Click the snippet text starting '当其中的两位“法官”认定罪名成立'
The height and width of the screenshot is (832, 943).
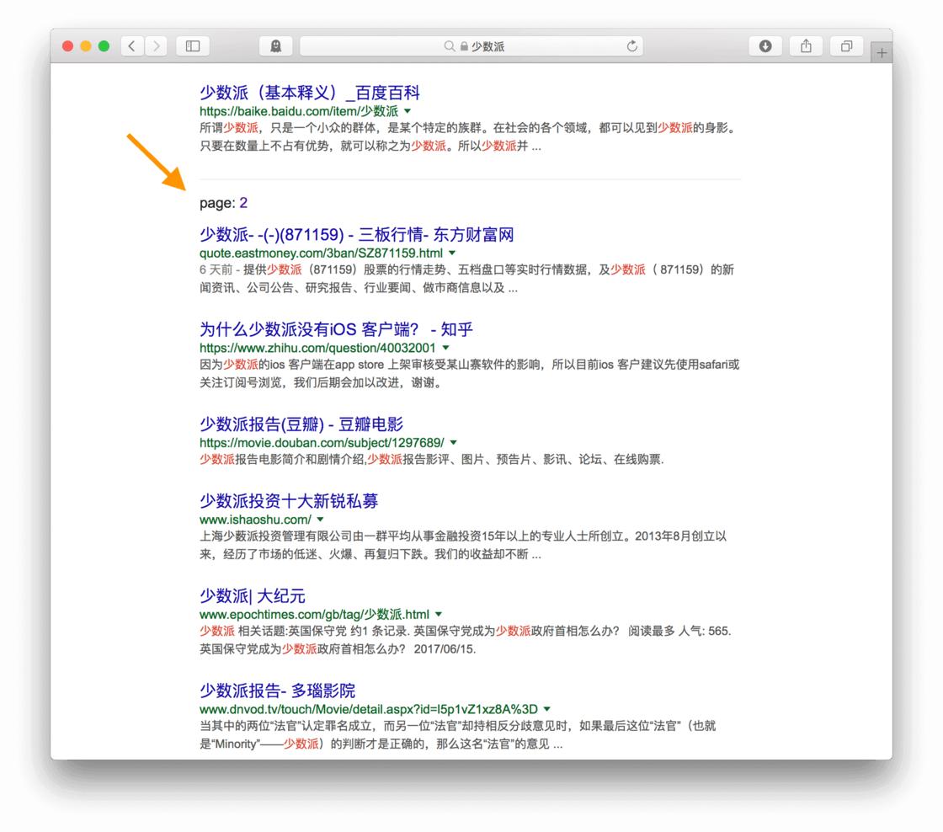click(x=458, y=734)
